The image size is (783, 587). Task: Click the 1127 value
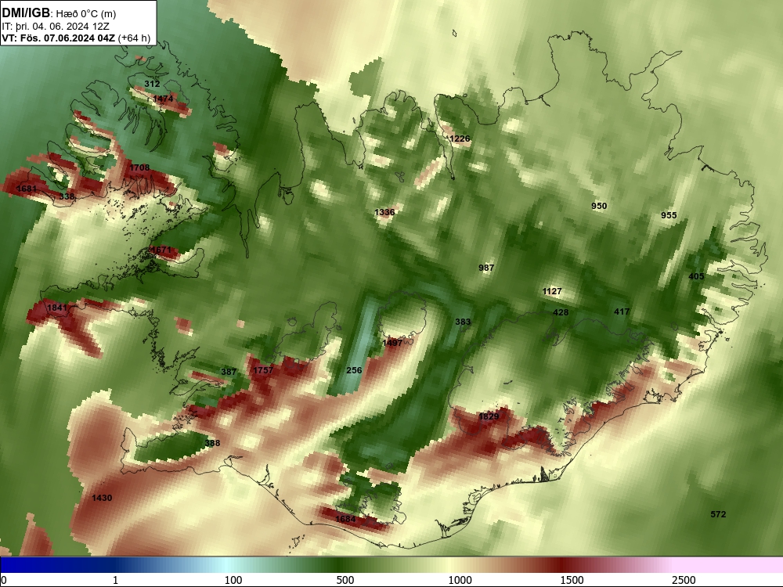pos(552,291)
